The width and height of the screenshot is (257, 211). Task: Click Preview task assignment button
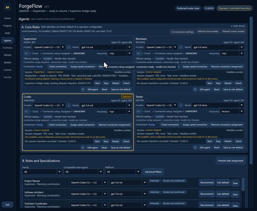point(231,161)
